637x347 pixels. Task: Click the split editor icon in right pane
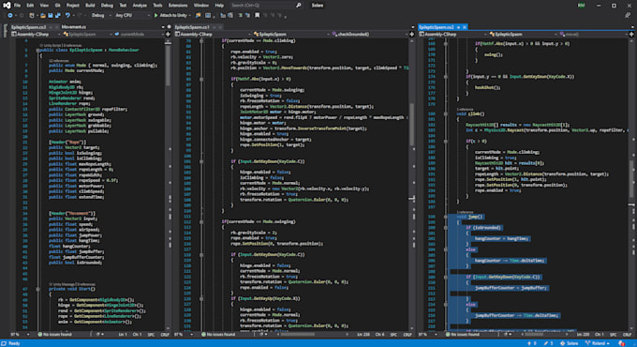[631, 34]
